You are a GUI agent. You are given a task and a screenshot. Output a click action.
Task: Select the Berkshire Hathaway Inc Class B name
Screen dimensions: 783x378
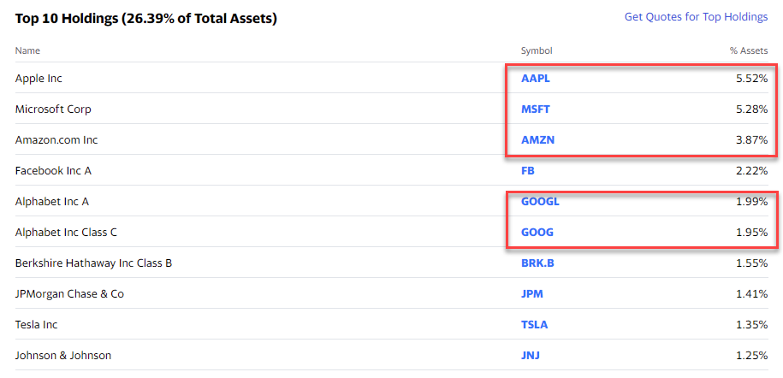coord(93,263)
